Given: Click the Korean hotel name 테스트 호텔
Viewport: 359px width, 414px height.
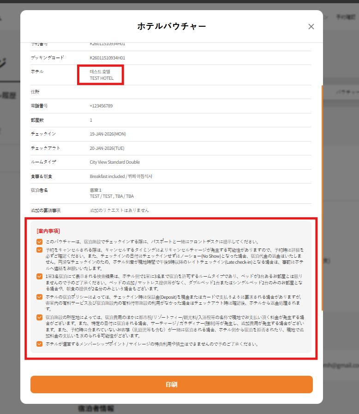Looking at the screenshot, I should (x=100, y=71).
